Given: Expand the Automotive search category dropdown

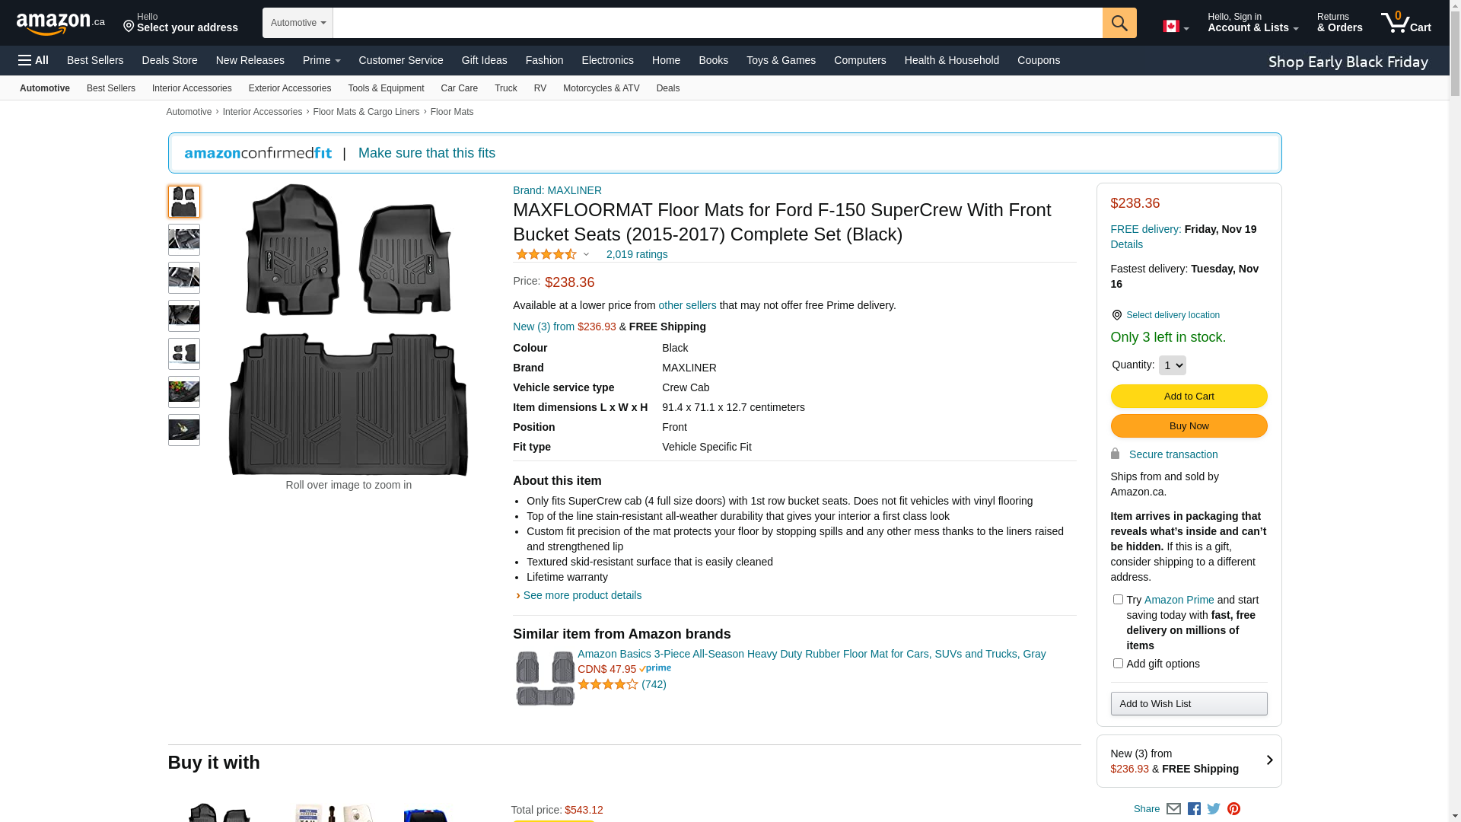Looking at the screenshot, I should pyautogui.click(x=298, y=23).
